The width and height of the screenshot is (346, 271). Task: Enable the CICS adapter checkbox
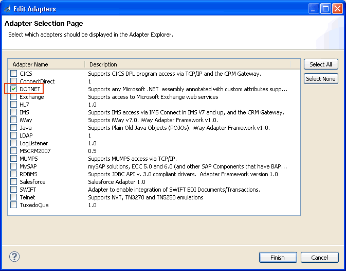click(14, 74)
